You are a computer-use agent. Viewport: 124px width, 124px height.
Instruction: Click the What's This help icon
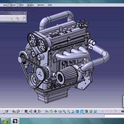7,111
